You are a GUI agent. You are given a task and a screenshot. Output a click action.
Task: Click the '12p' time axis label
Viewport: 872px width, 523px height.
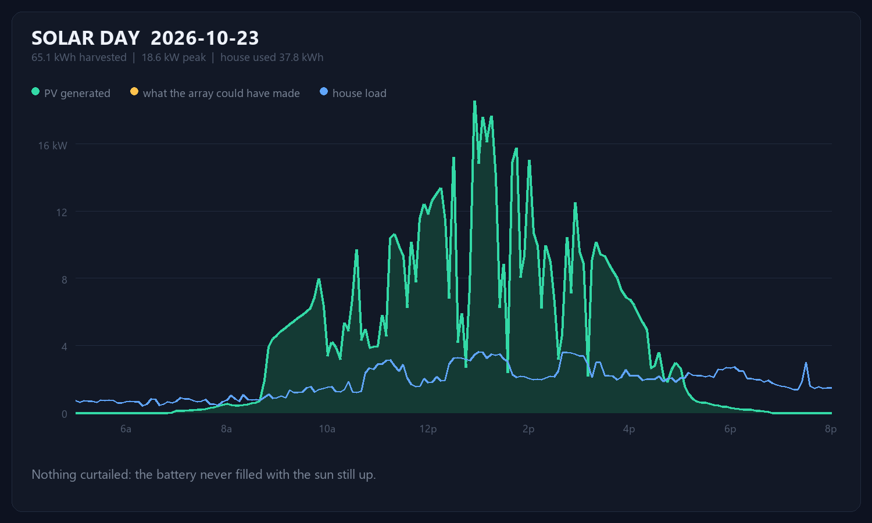[428, 429]
